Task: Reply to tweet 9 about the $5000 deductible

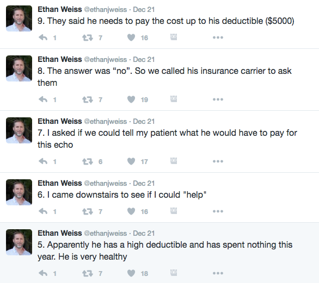Action: [43, 37]
